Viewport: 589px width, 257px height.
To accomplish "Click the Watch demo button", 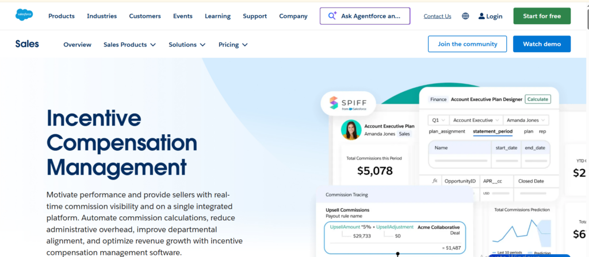I will tap(542, 44).
